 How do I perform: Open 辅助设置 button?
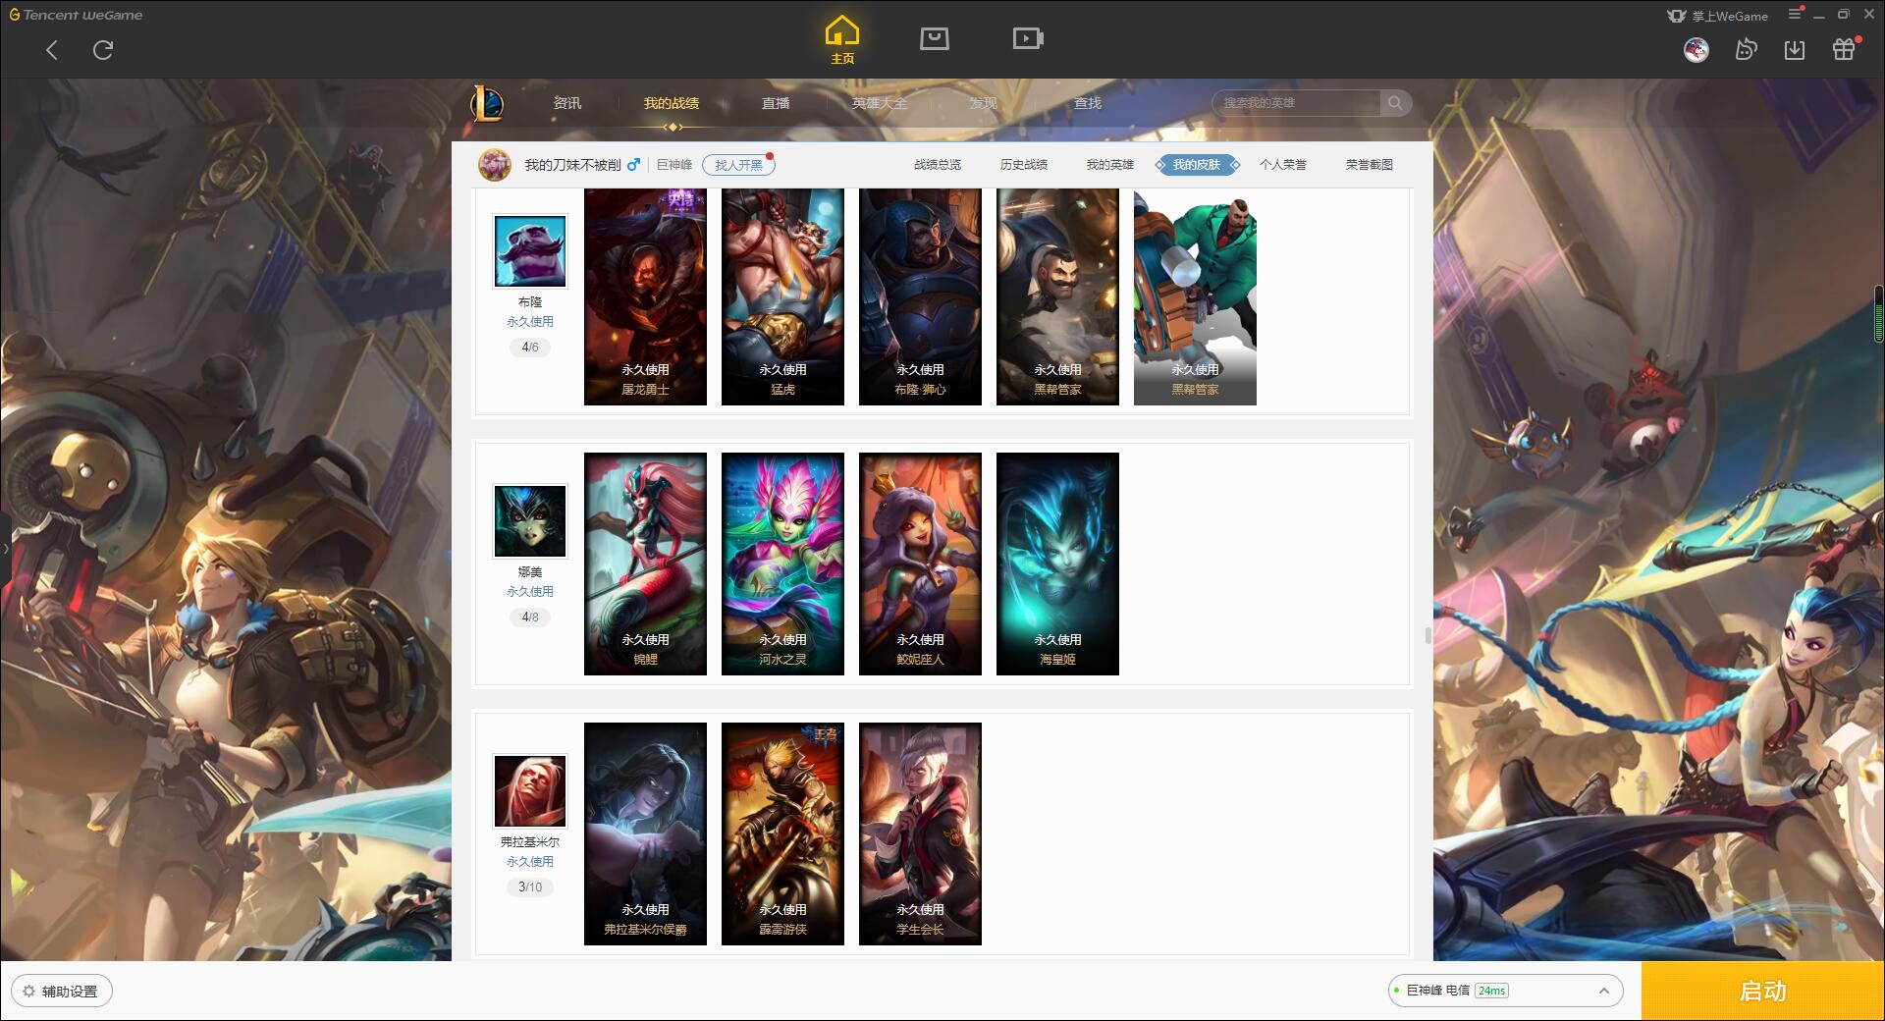point(62,992)
